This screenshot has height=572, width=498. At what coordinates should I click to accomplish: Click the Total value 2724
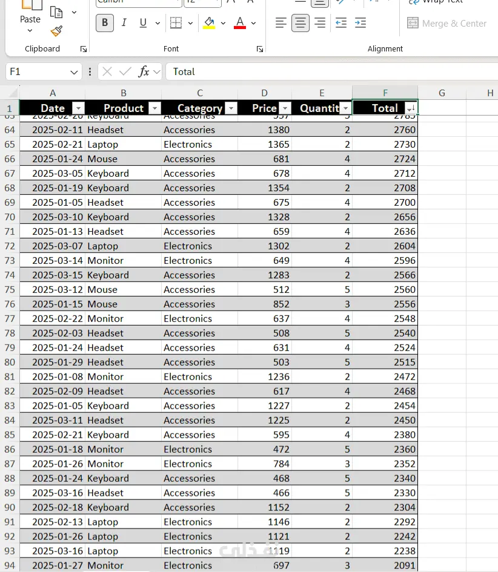tap(385, 159)
